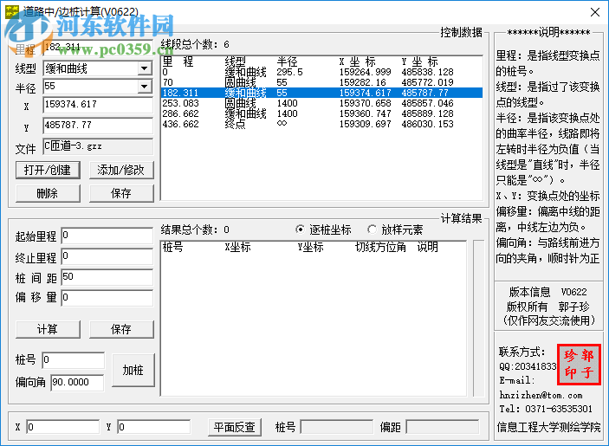609x446 pixels.
Task: Click the results list vertical scrollbar
Action: (x=478, y=319)
